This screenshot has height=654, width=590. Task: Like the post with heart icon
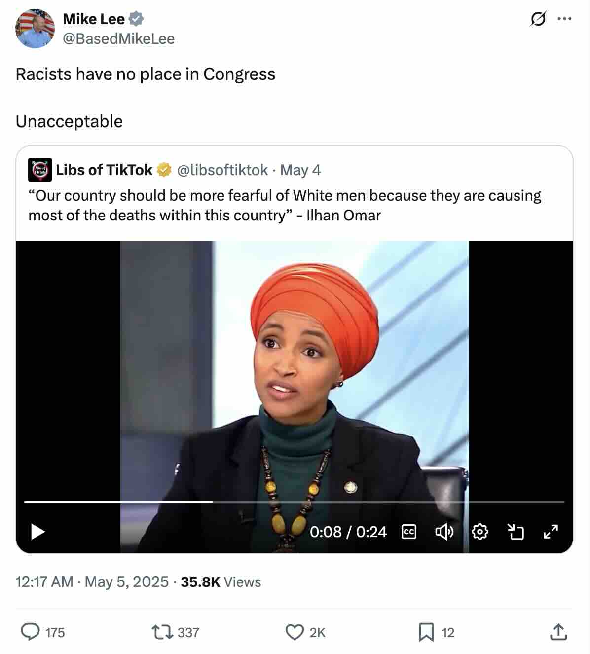coord(295,632)
